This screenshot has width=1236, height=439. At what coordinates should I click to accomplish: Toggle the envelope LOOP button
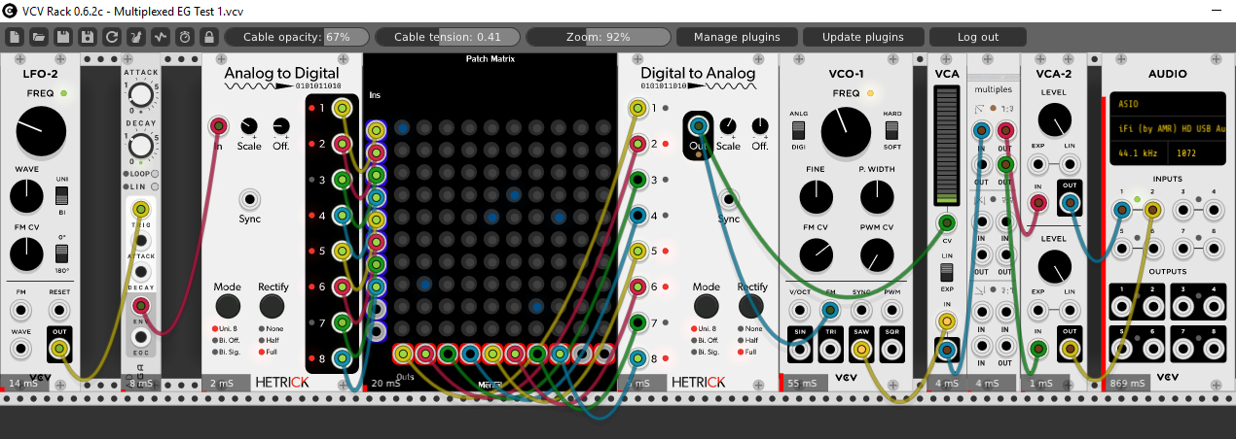click(x=154, y=173)
